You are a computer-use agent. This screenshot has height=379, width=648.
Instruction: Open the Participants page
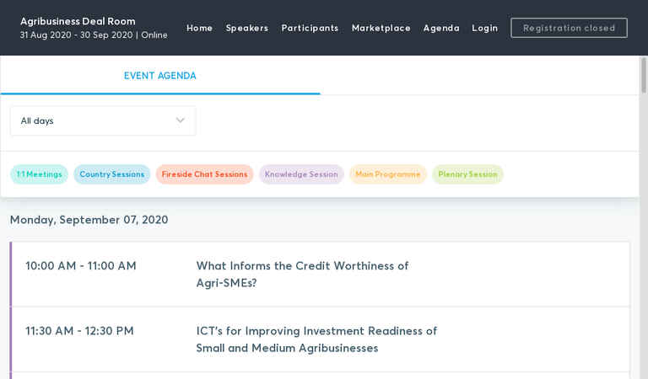tap(310, 28)
